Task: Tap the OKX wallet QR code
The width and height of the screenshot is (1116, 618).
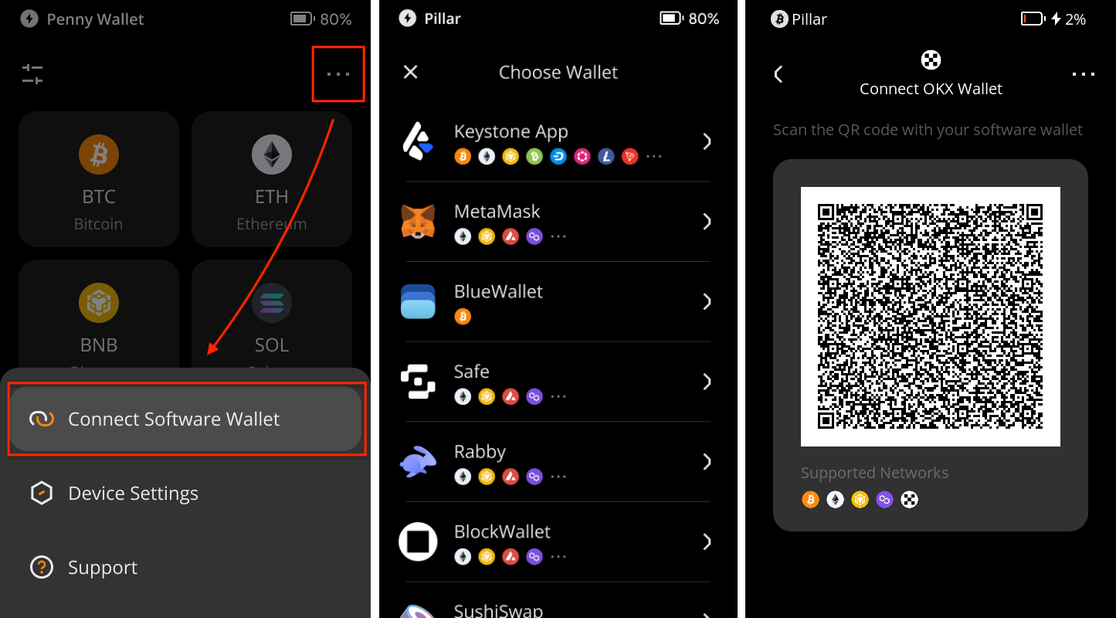Action: (x=930, y=317)
